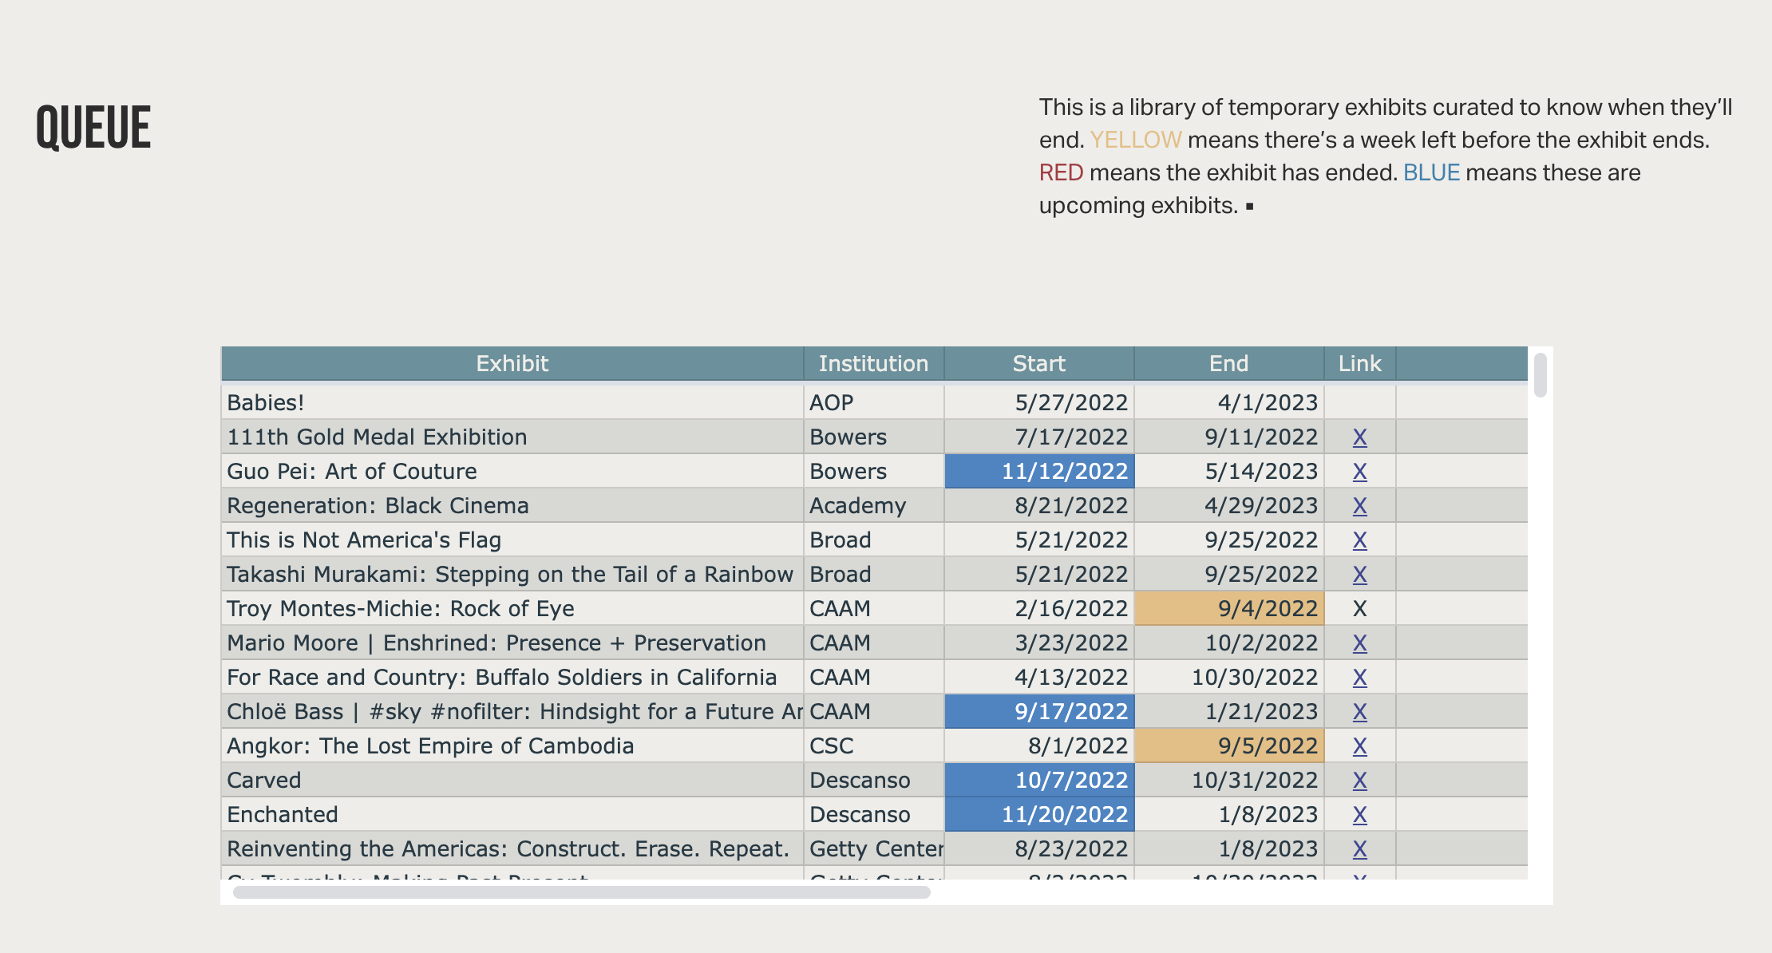Open the Carved exhibit's X link

tap(1359, 781)
